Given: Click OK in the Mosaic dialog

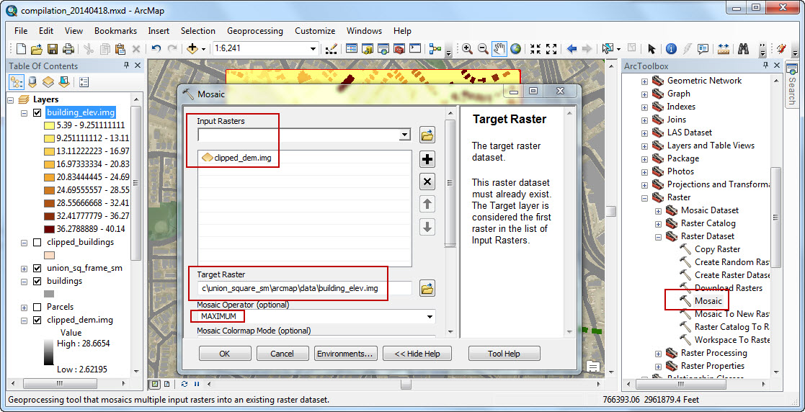Looking at the screenshot, I should 225,354.
